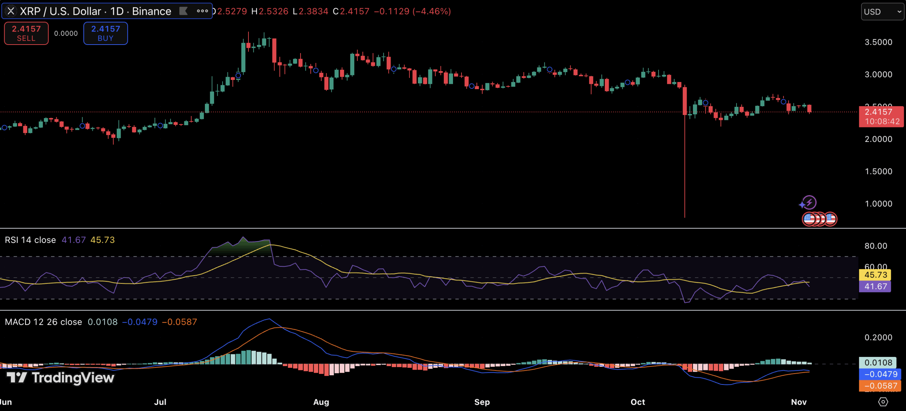
Task: Click the leftmost US flag event icon
Action: tap(809, 219)
